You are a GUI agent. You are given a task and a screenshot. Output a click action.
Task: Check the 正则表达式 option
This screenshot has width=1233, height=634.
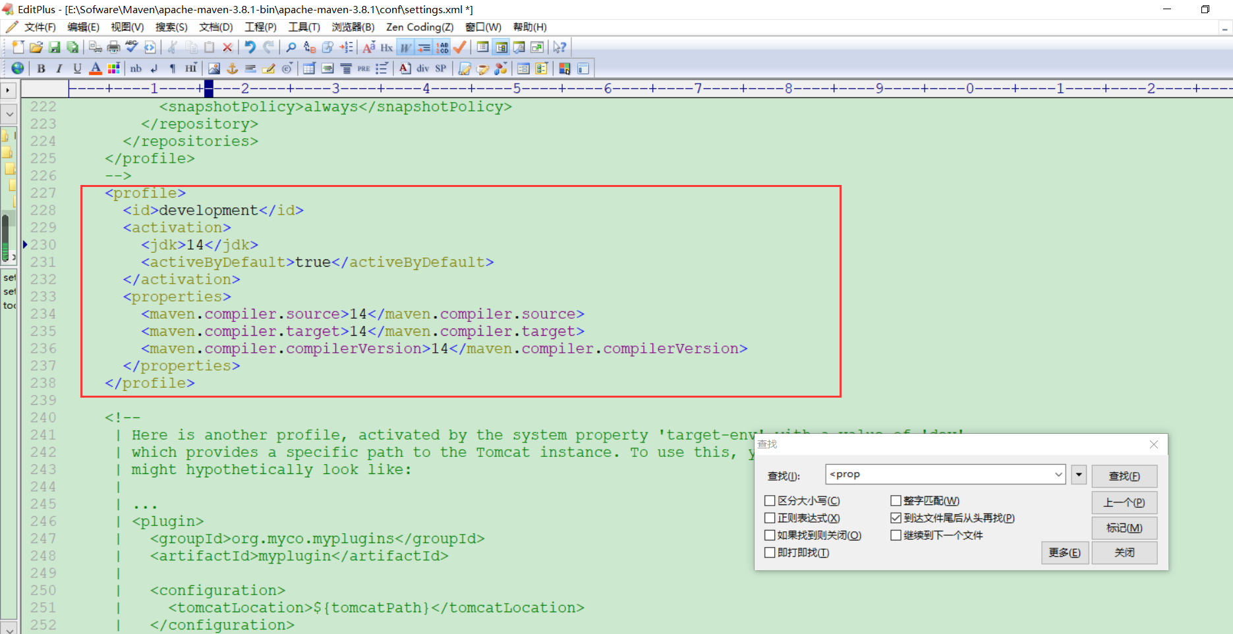tap(770, 518)
